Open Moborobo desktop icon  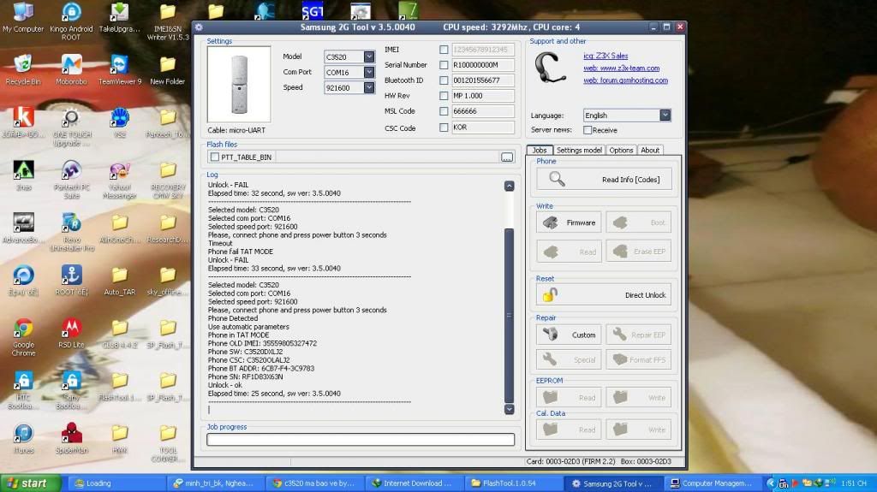pyautogui.click(x=71, y=70)
